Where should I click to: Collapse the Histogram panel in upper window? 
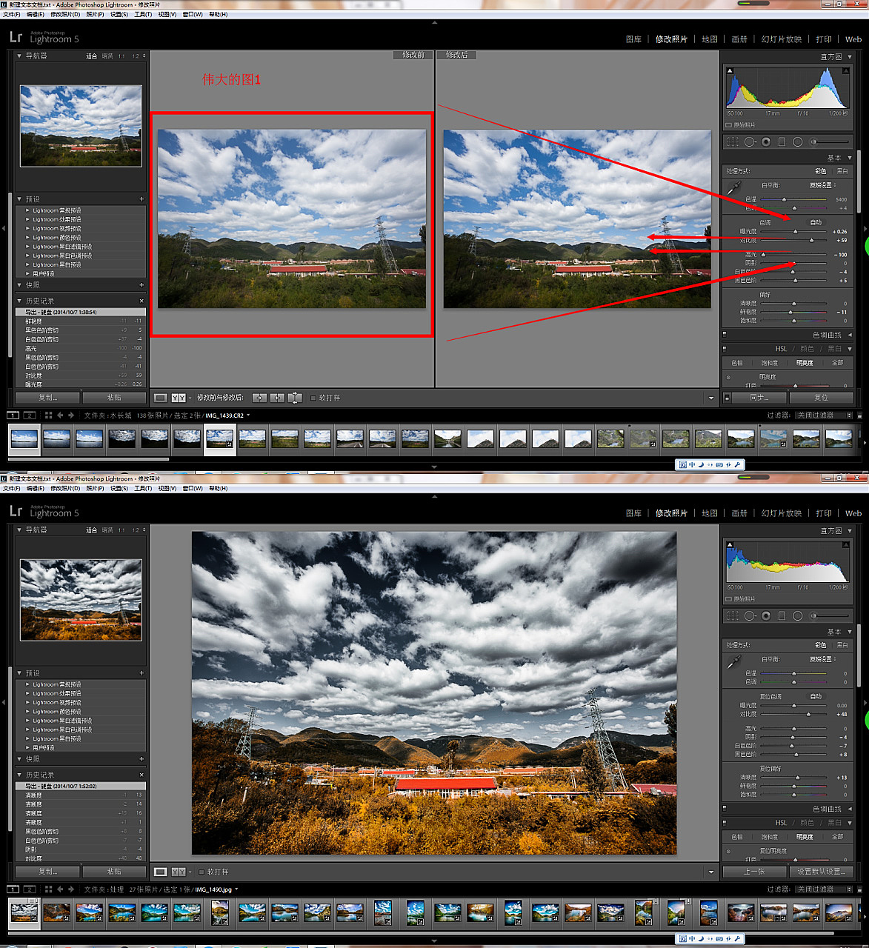(850, 56)
